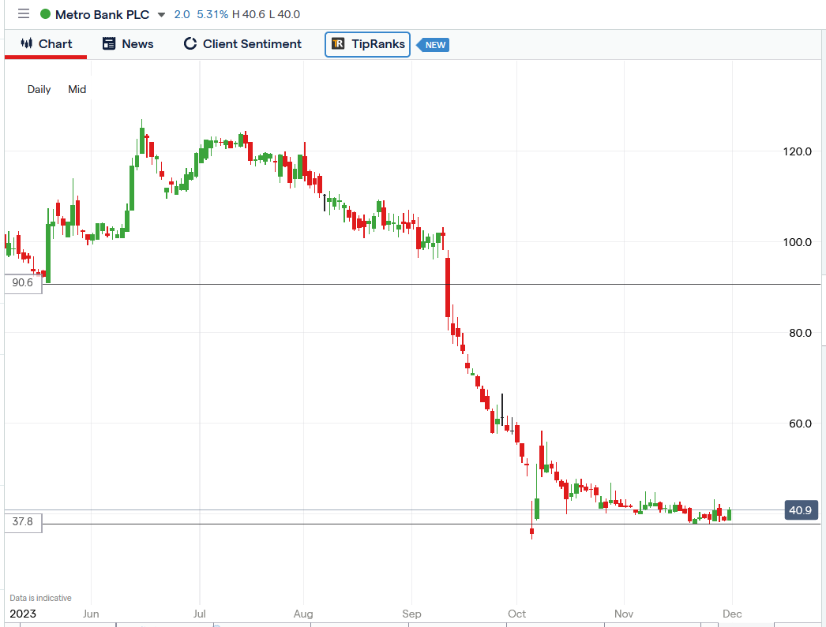
Task: Click the Jun date axis label
Action: point(91,614)
